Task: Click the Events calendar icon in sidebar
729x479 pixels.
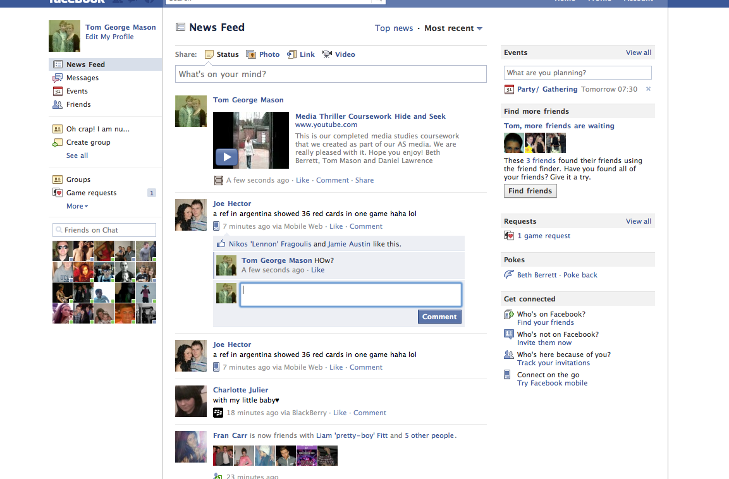Action: pos(58,91)
